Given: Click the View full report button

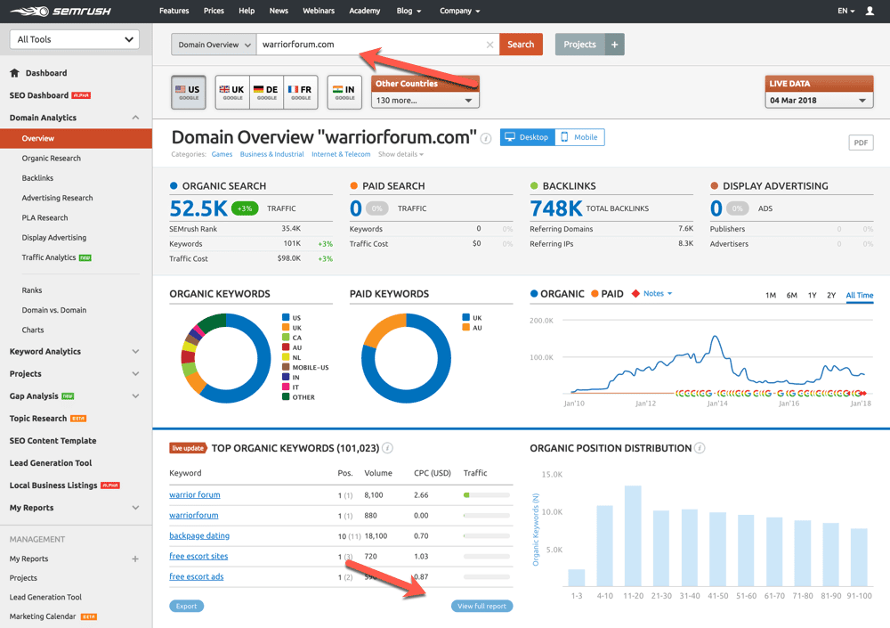Looking at the screenshot, I should [481, 605].
